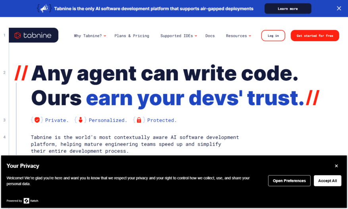Click the megaphone icon in announcement banner

(44, 9)
